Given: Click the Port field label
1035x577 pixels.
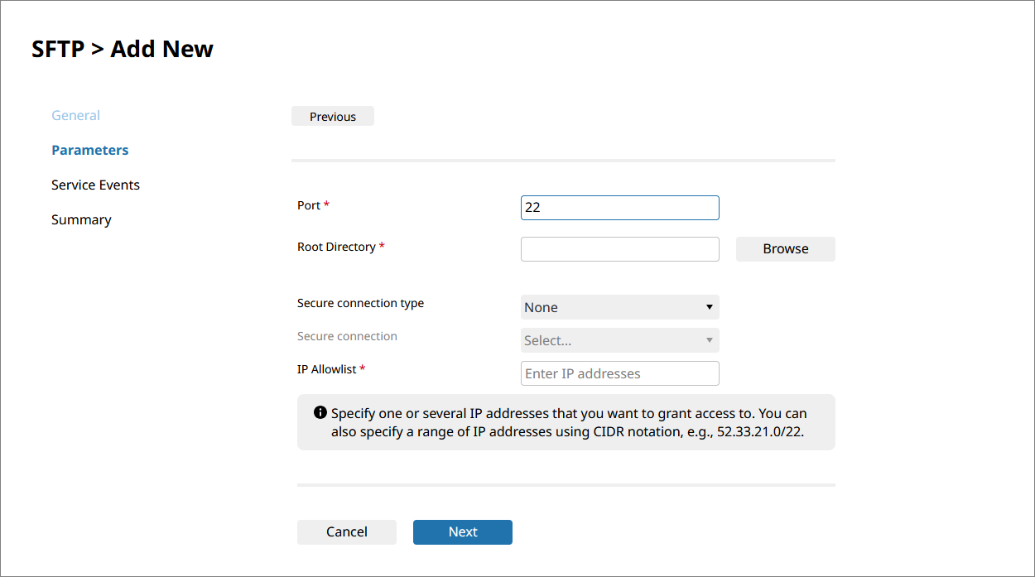Looking at the screenshot, I should (x=309, y=205).
